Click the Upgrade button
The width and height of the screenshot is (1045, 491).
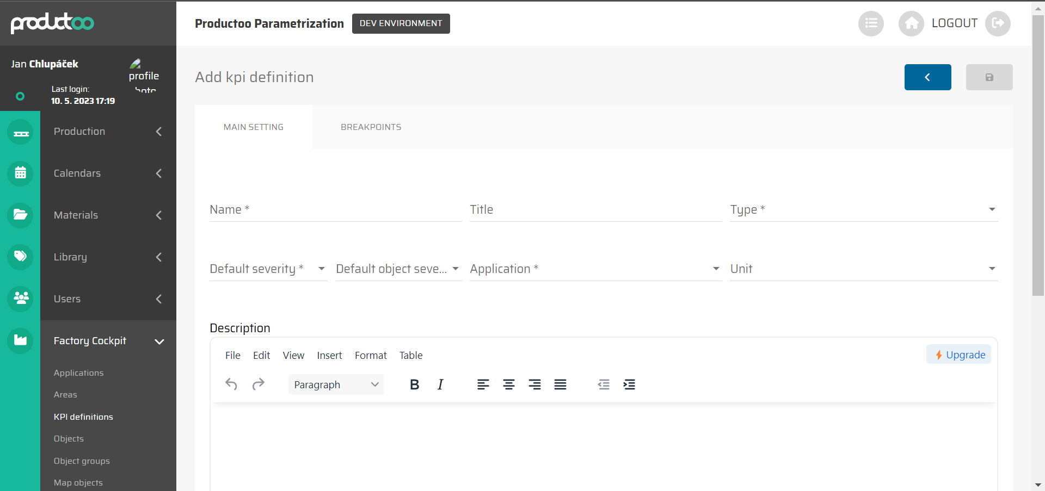pyautogui.click(x=958, y=354)
